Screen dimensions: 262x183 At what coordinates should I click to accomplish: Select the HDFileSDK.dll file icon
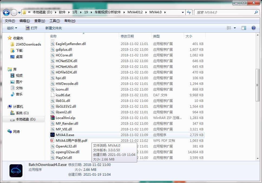point(53,72)
